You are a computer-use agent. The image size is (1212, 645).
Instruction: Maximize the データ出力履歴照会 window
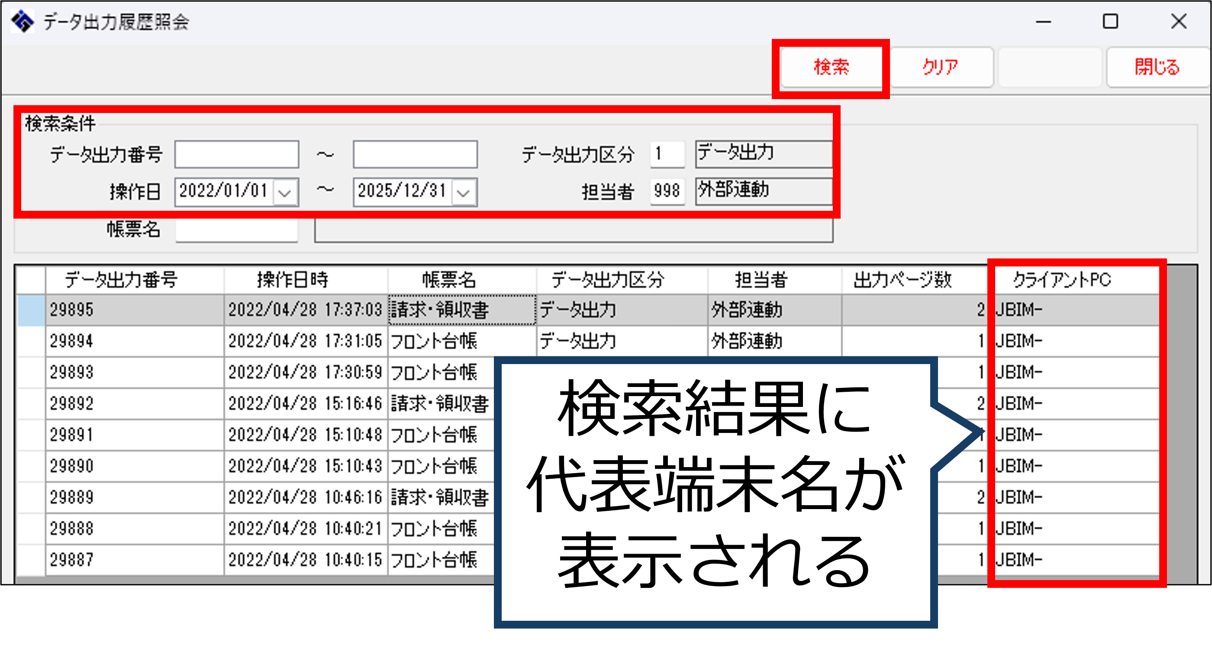click(1110, 22)
